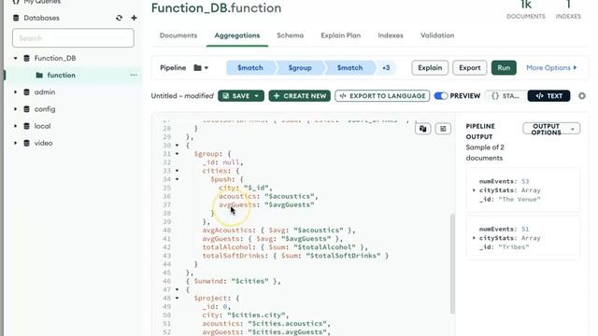Click EXPORT TO LANGUAGE button
The height and width of the screenshot is (336, 598).
(x=382, y=96)
